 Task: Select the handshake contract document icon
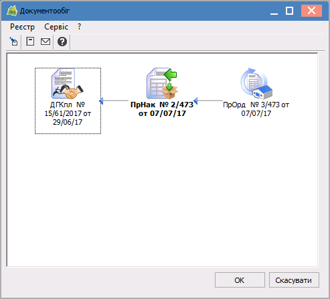coord(68,84)
